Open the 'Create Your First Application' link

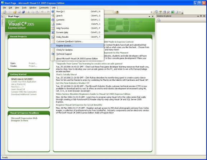[x=24, y=82]
